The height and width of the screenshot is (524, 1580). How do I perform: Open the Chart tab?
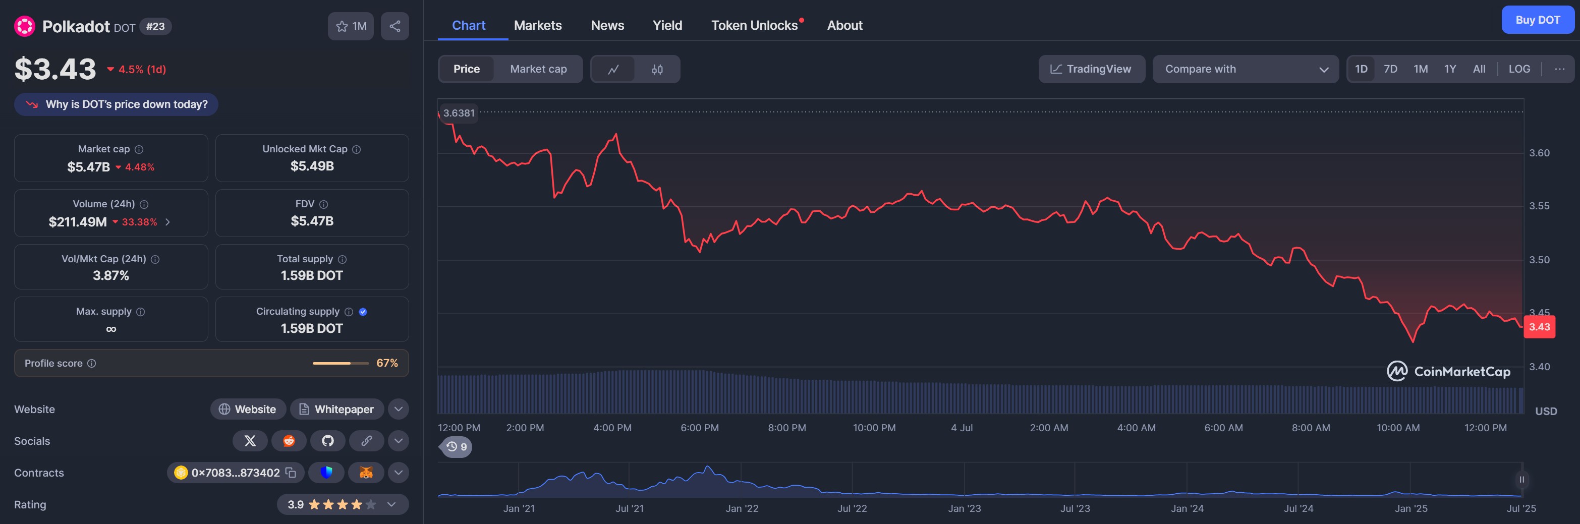pyautogui.click(x=469, y=25)
